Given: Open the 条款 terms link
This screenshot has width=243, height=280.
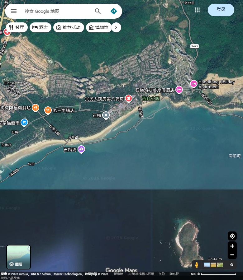Looking at the screenshot, I should 162,274.
